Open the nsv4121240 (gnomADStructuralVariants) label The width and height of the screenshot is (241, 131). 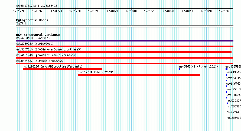[46, 55]
